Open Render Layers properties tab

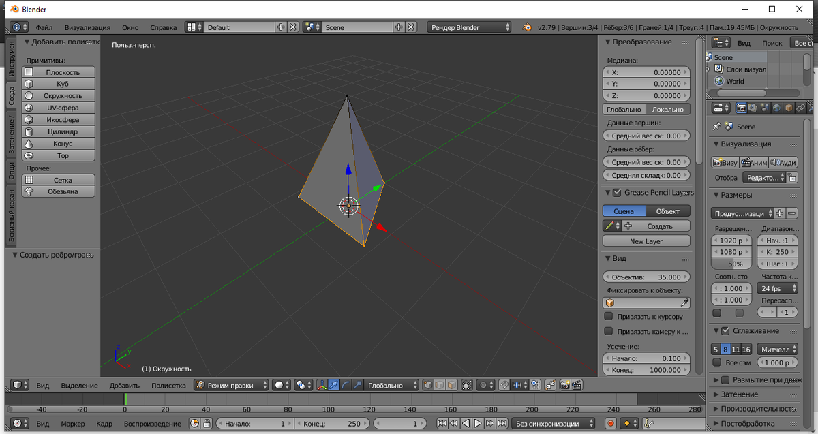(753, 108)
